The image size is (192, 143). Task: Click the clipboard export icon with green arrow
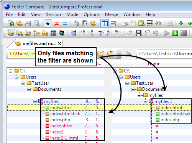(141, 23)
